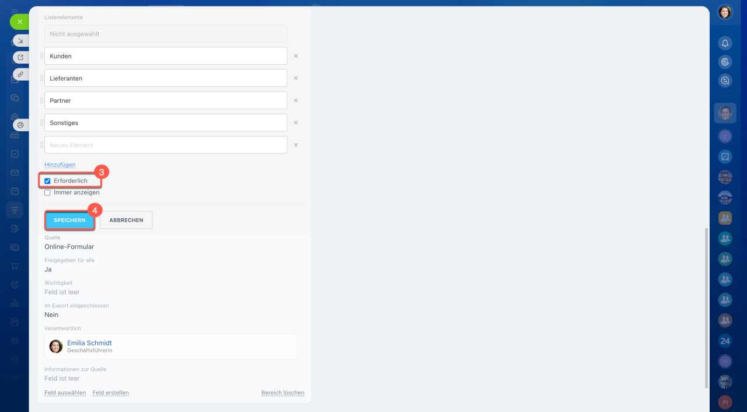Open notifications bell icon

click(725, 43)
